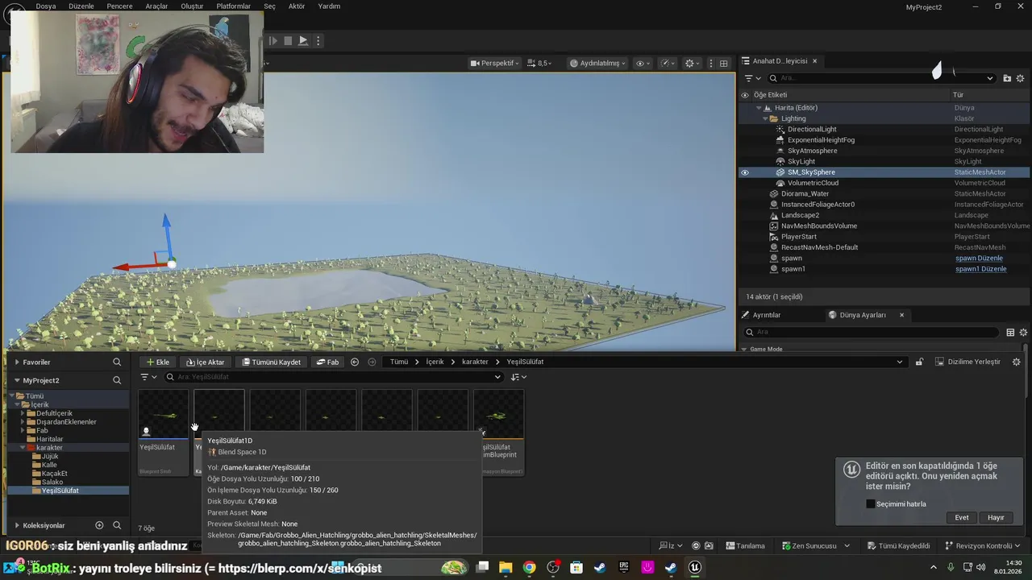Open asset sort options dropdown

[x=518, y=377]
